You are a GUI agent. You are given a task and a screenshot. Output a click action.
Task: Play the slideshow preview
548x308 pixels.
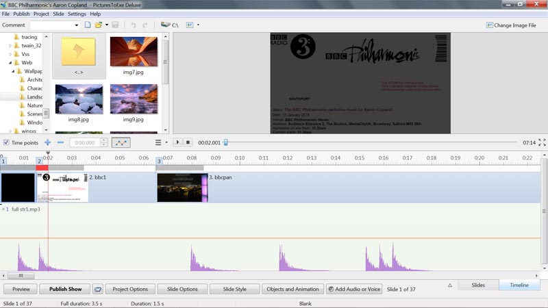coord(177,142)
